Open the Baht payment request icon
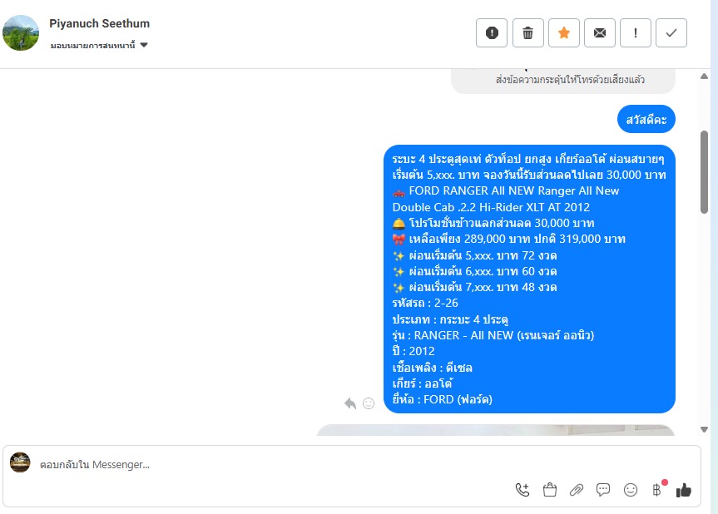 [x=657, y=490]
